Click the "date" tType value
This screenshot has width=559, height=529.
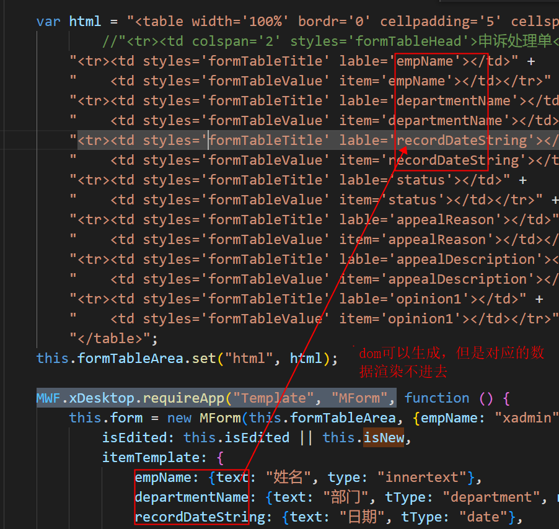point(483,517)
